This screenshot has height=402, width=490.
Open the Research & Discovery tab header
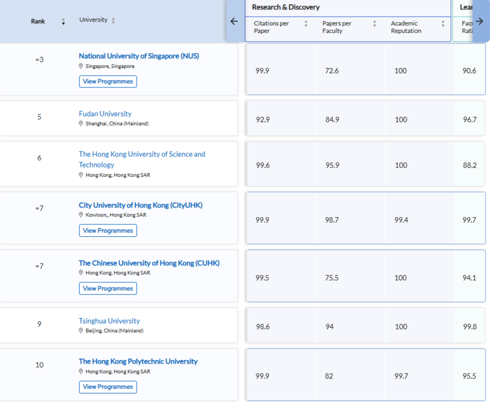click(286, 7)
